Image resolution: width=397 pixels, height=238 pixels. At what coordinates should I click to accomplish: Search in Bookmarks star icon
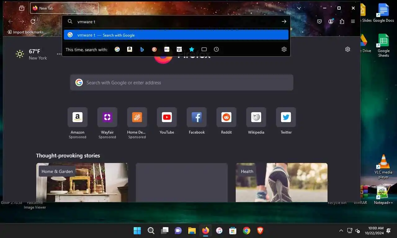click(x=192, y=49)
